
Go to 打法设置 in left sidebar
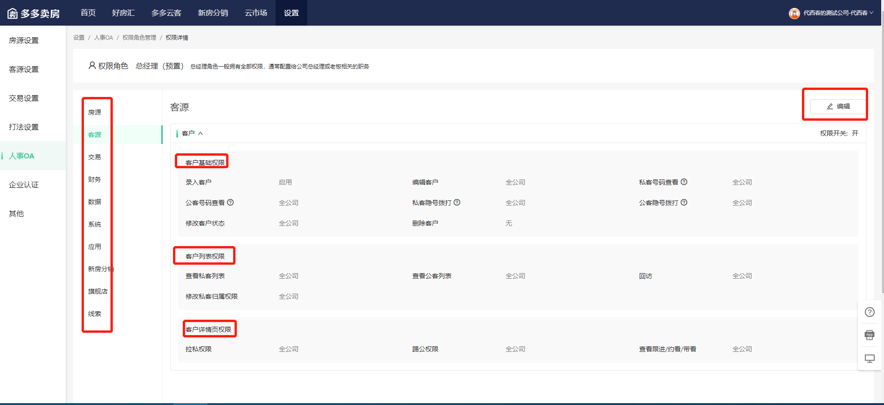(24, 127)
